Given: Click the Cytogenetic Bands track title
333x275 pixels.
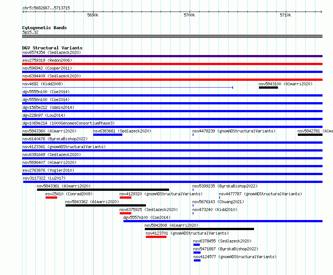Looking at the screenshot, I should coord(45,28).
